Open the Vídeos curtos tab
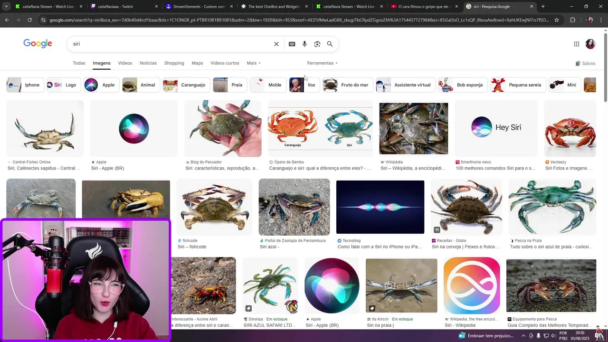The width and height of the screenshot is (608, 342). pos(225,63)
